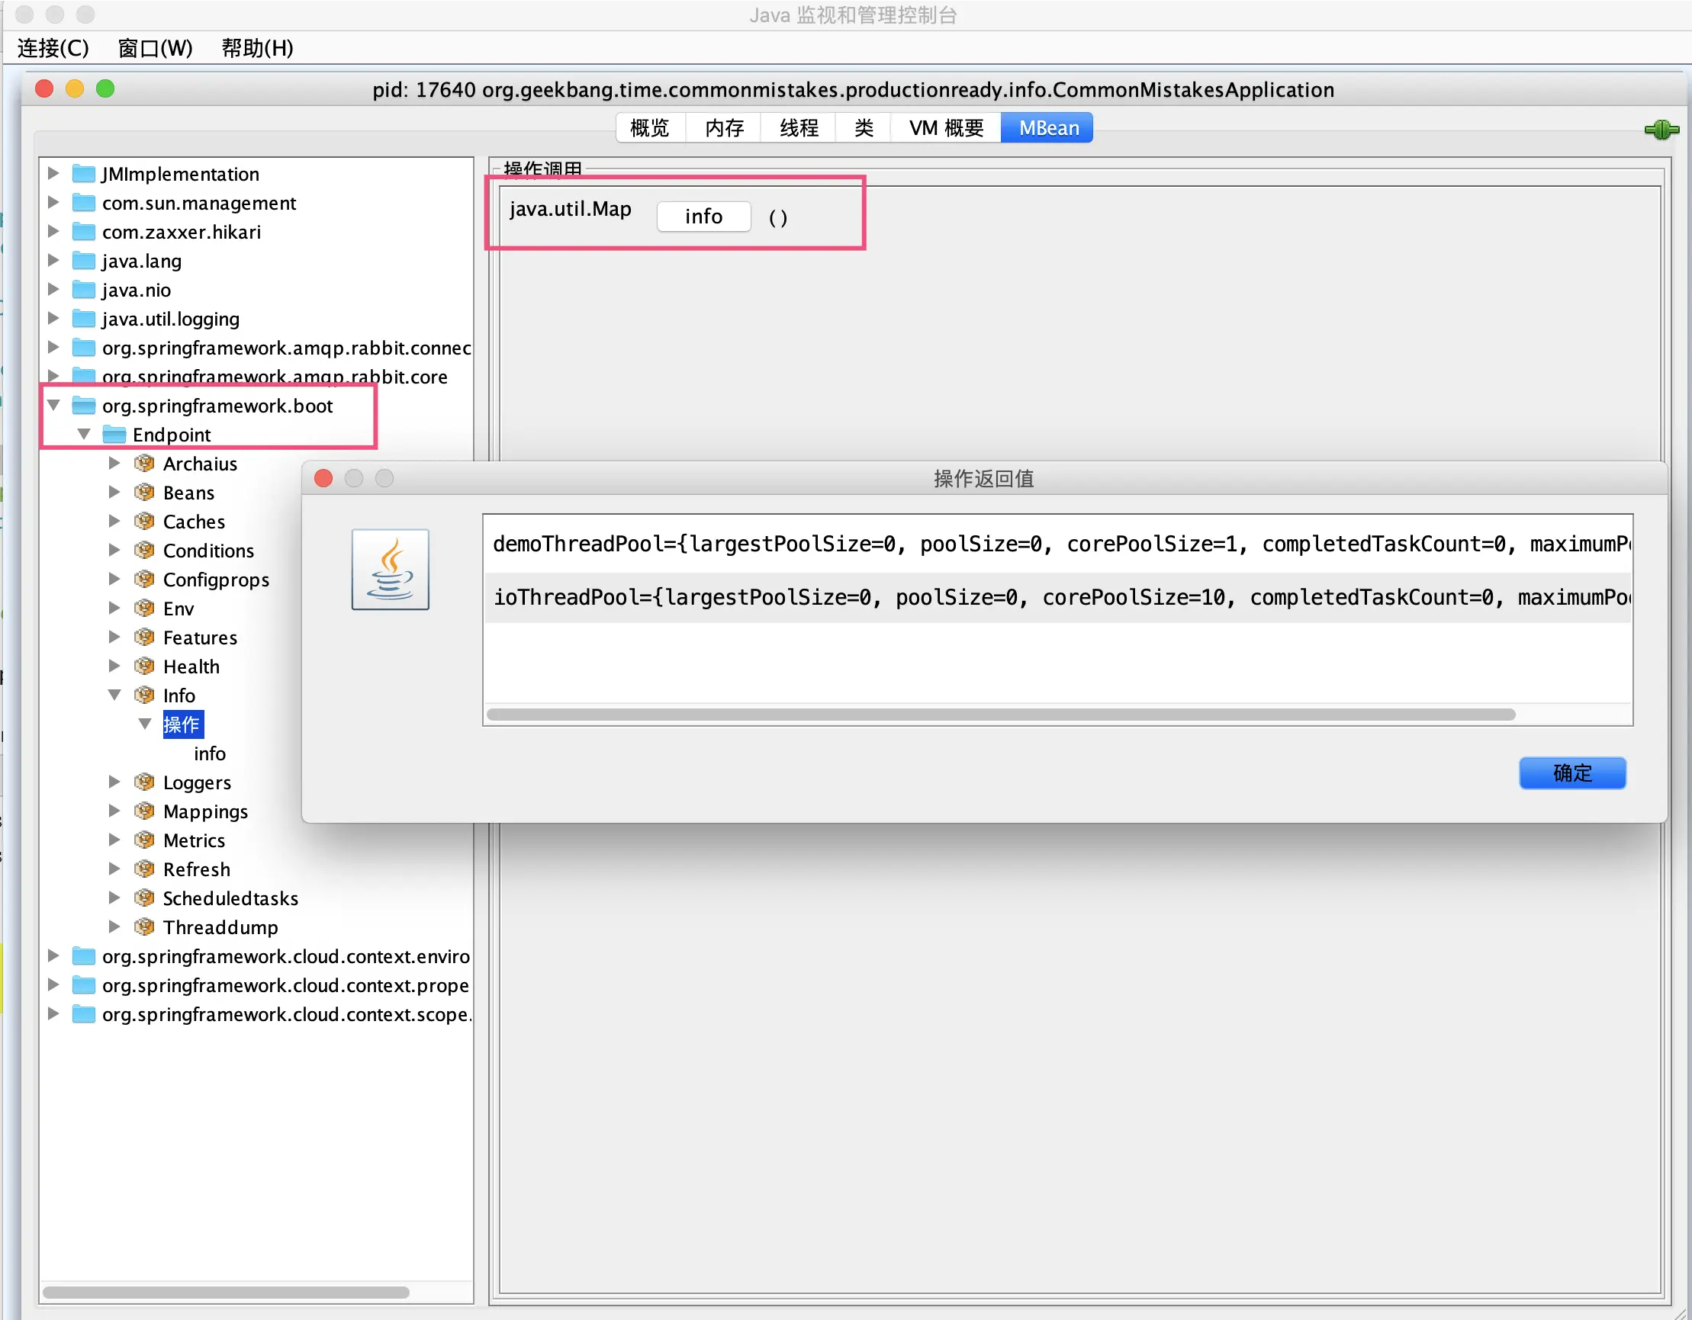Click the Health MBean icon
This screenshot has height=1320, width=1692.
[144, 666]
